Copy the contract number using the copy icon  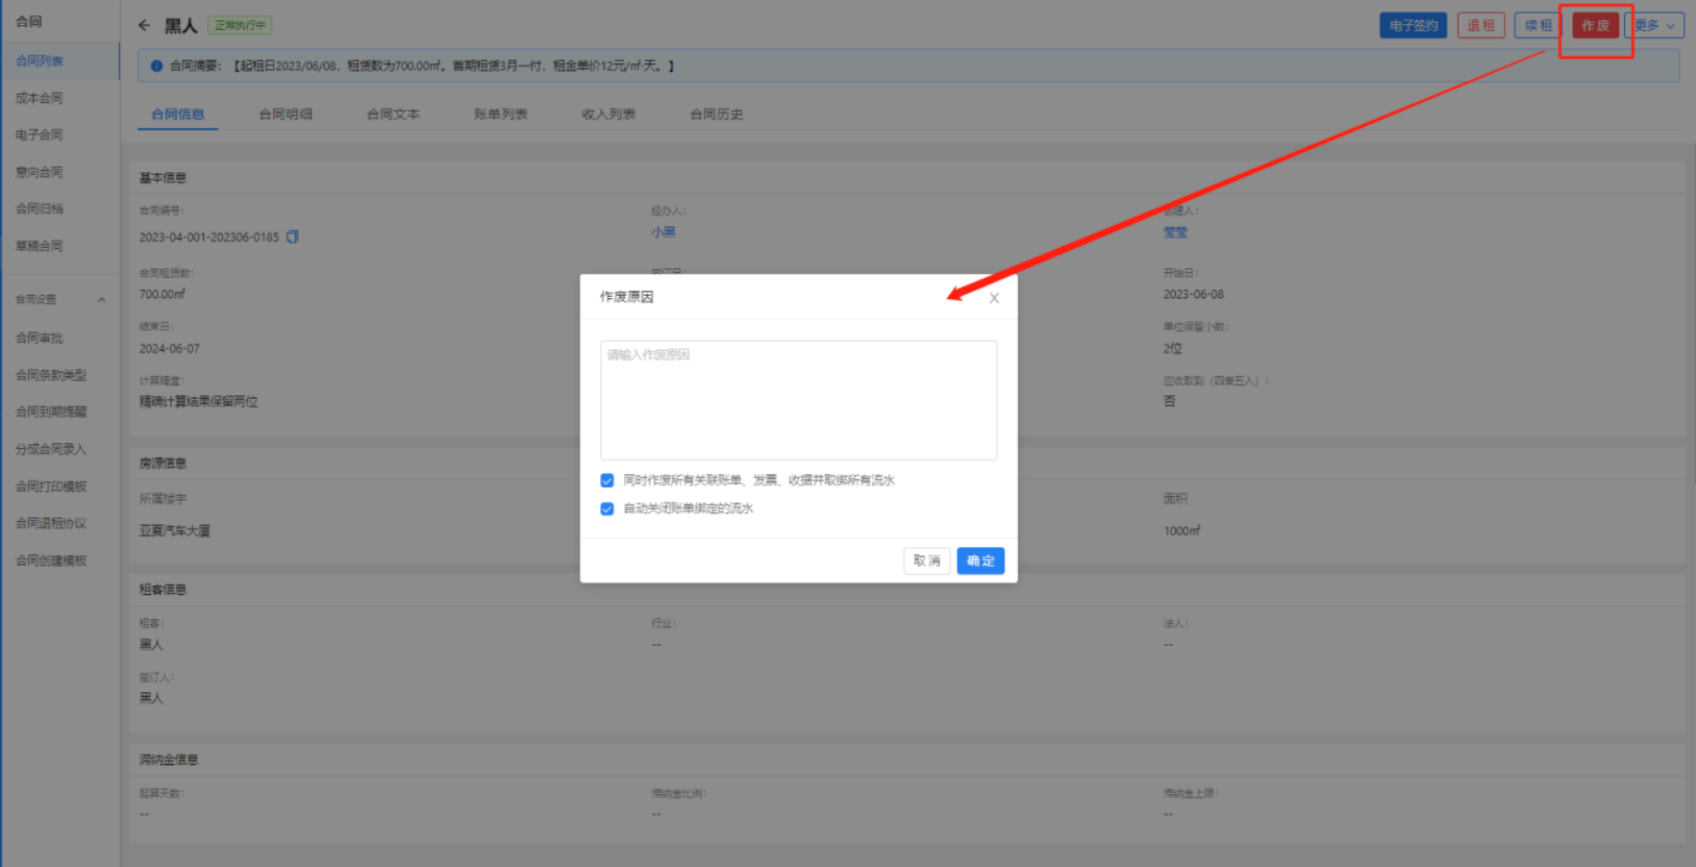tap(292, 236)
